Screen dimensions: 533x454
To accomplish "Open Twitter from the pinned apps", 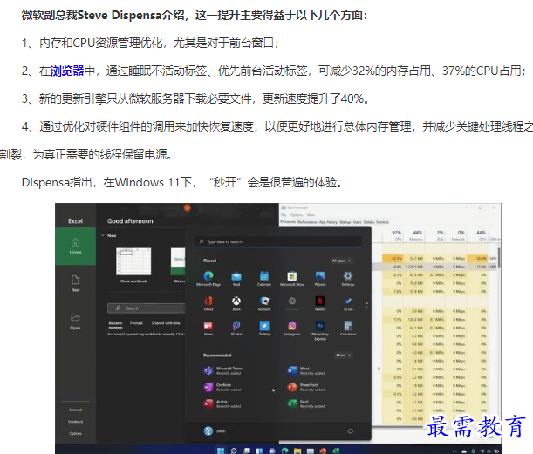I will coord(264,329).
